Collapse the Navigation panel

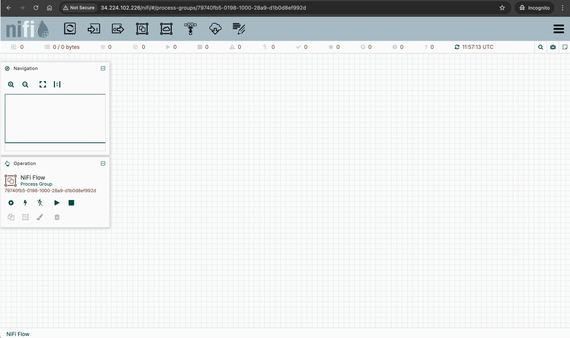[103, 68]
